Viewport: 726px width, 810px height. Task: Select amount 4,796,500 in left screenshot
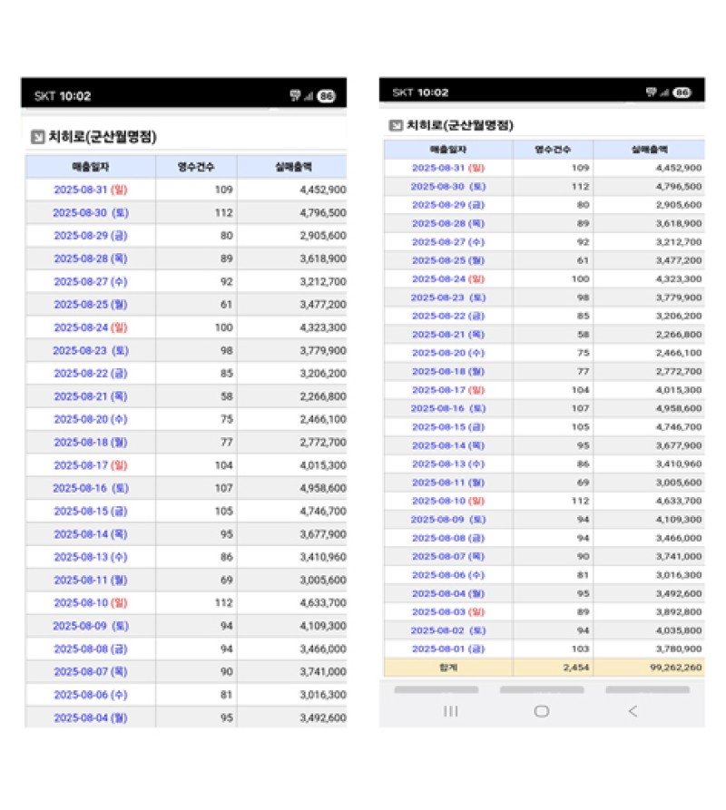[x=323, y=213]
